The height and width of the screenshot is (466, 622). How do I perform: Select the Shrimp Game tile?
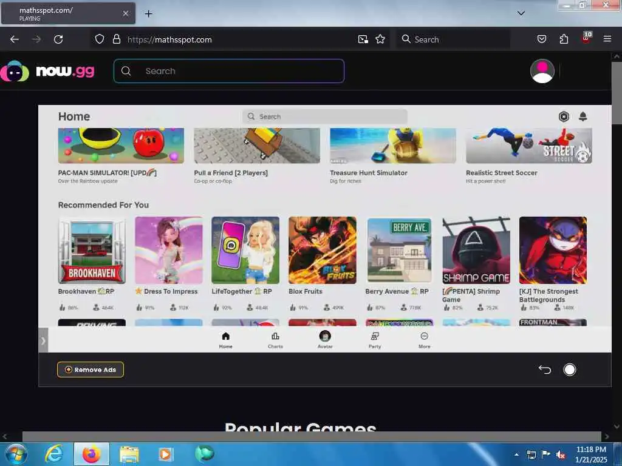(476, 250)
